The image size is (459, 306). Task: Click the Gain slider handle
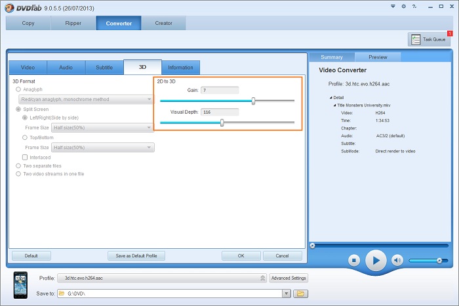[x=253, y=101]
